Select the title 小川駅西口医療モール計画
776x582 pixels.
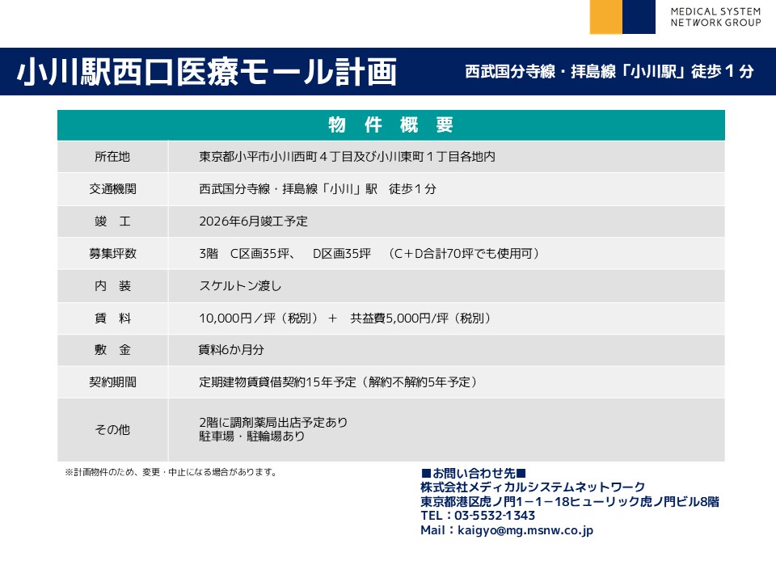(208, 72)
